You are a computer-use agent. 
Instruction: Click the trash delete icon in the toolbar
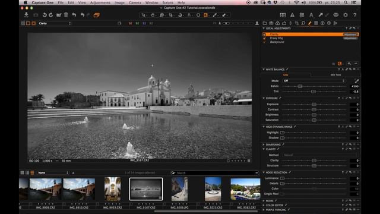point(66,15)
